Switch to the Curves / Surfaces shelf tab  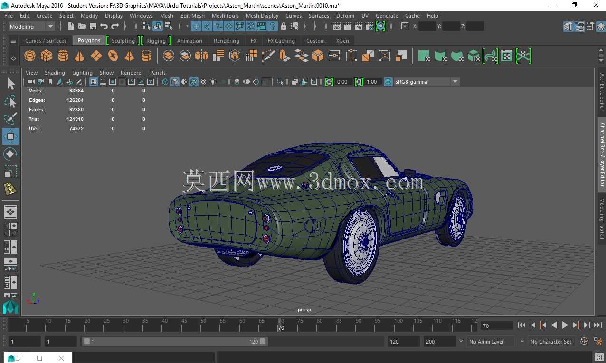(x=46, y=41)
